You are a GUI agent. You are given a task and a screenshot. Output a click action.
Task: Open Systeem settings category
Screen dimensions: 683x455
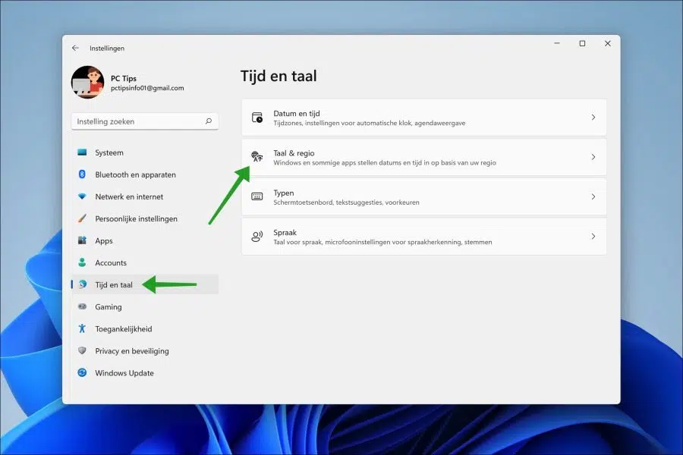pyautogui.click(x=145, y=152)
